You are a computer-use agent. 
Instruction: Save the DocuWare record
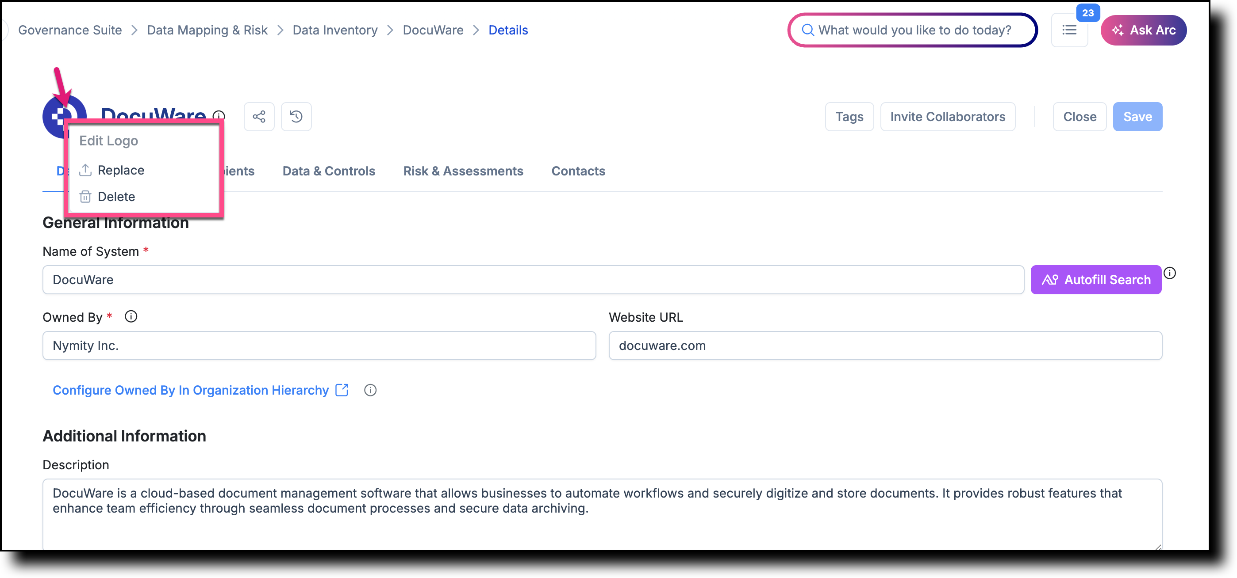(x=1137, y=117)
